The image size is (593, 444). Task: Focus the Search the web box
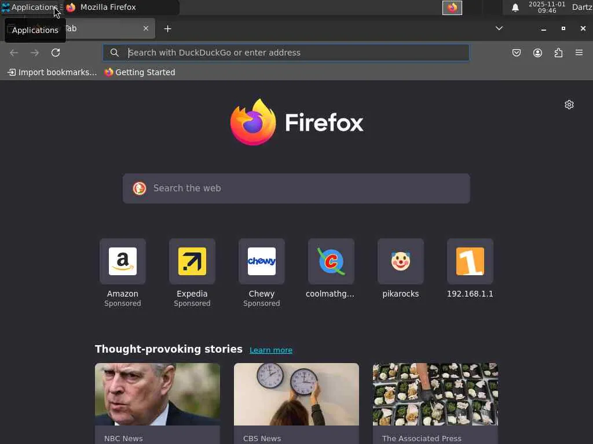click(x=296, y=188)
